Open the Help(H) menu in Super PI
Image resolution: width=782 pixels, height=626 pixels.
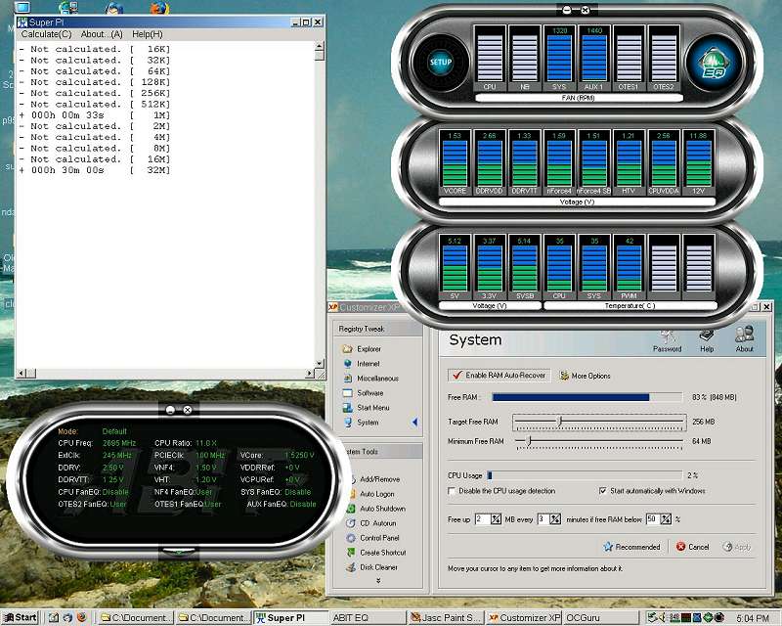(x=148, y=34)
